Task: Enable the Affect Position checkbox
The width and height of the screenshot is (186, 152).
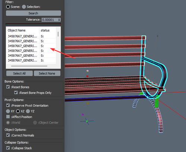Action: click(x=8, y=117)
